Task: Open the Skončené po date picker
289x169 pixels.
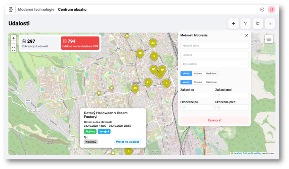Action: click(x=197, y=107)
